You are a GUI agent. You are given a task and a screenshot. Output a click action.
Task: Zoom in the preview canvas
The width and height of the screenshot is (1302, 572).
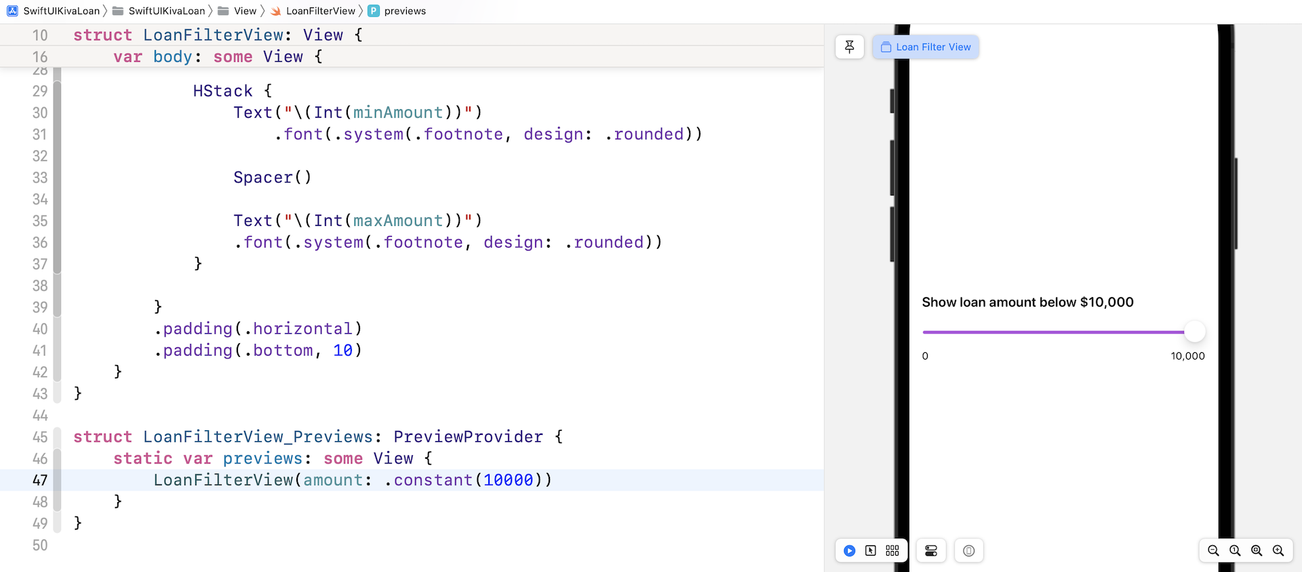pos(1278,551)
